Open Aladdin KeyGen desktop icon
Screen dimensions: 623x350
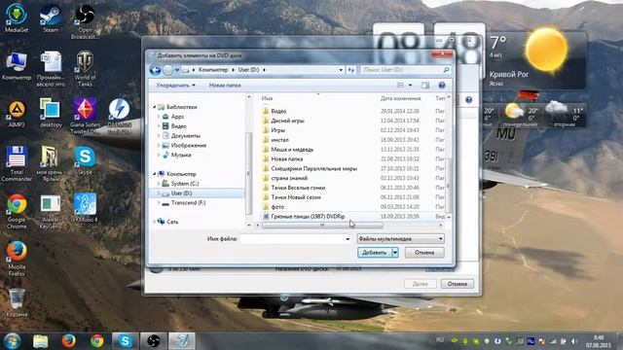point(51,211)
